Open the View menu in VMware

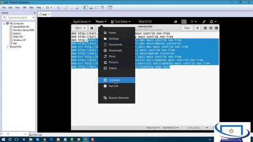(17, 7)
